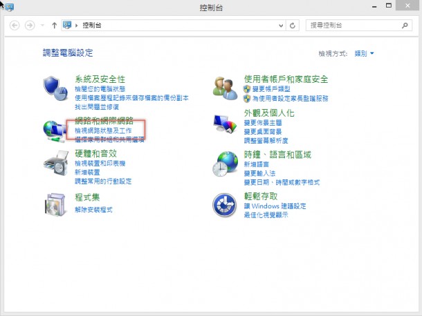Open the recent locations dropdown arrow
This screenshot has height=316, width=422.
(x=42, y=26)
